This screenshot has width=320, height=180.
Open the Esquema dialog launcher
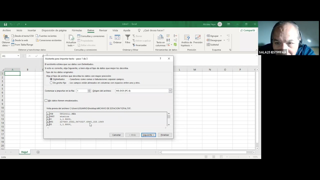[x=230, y=50]
